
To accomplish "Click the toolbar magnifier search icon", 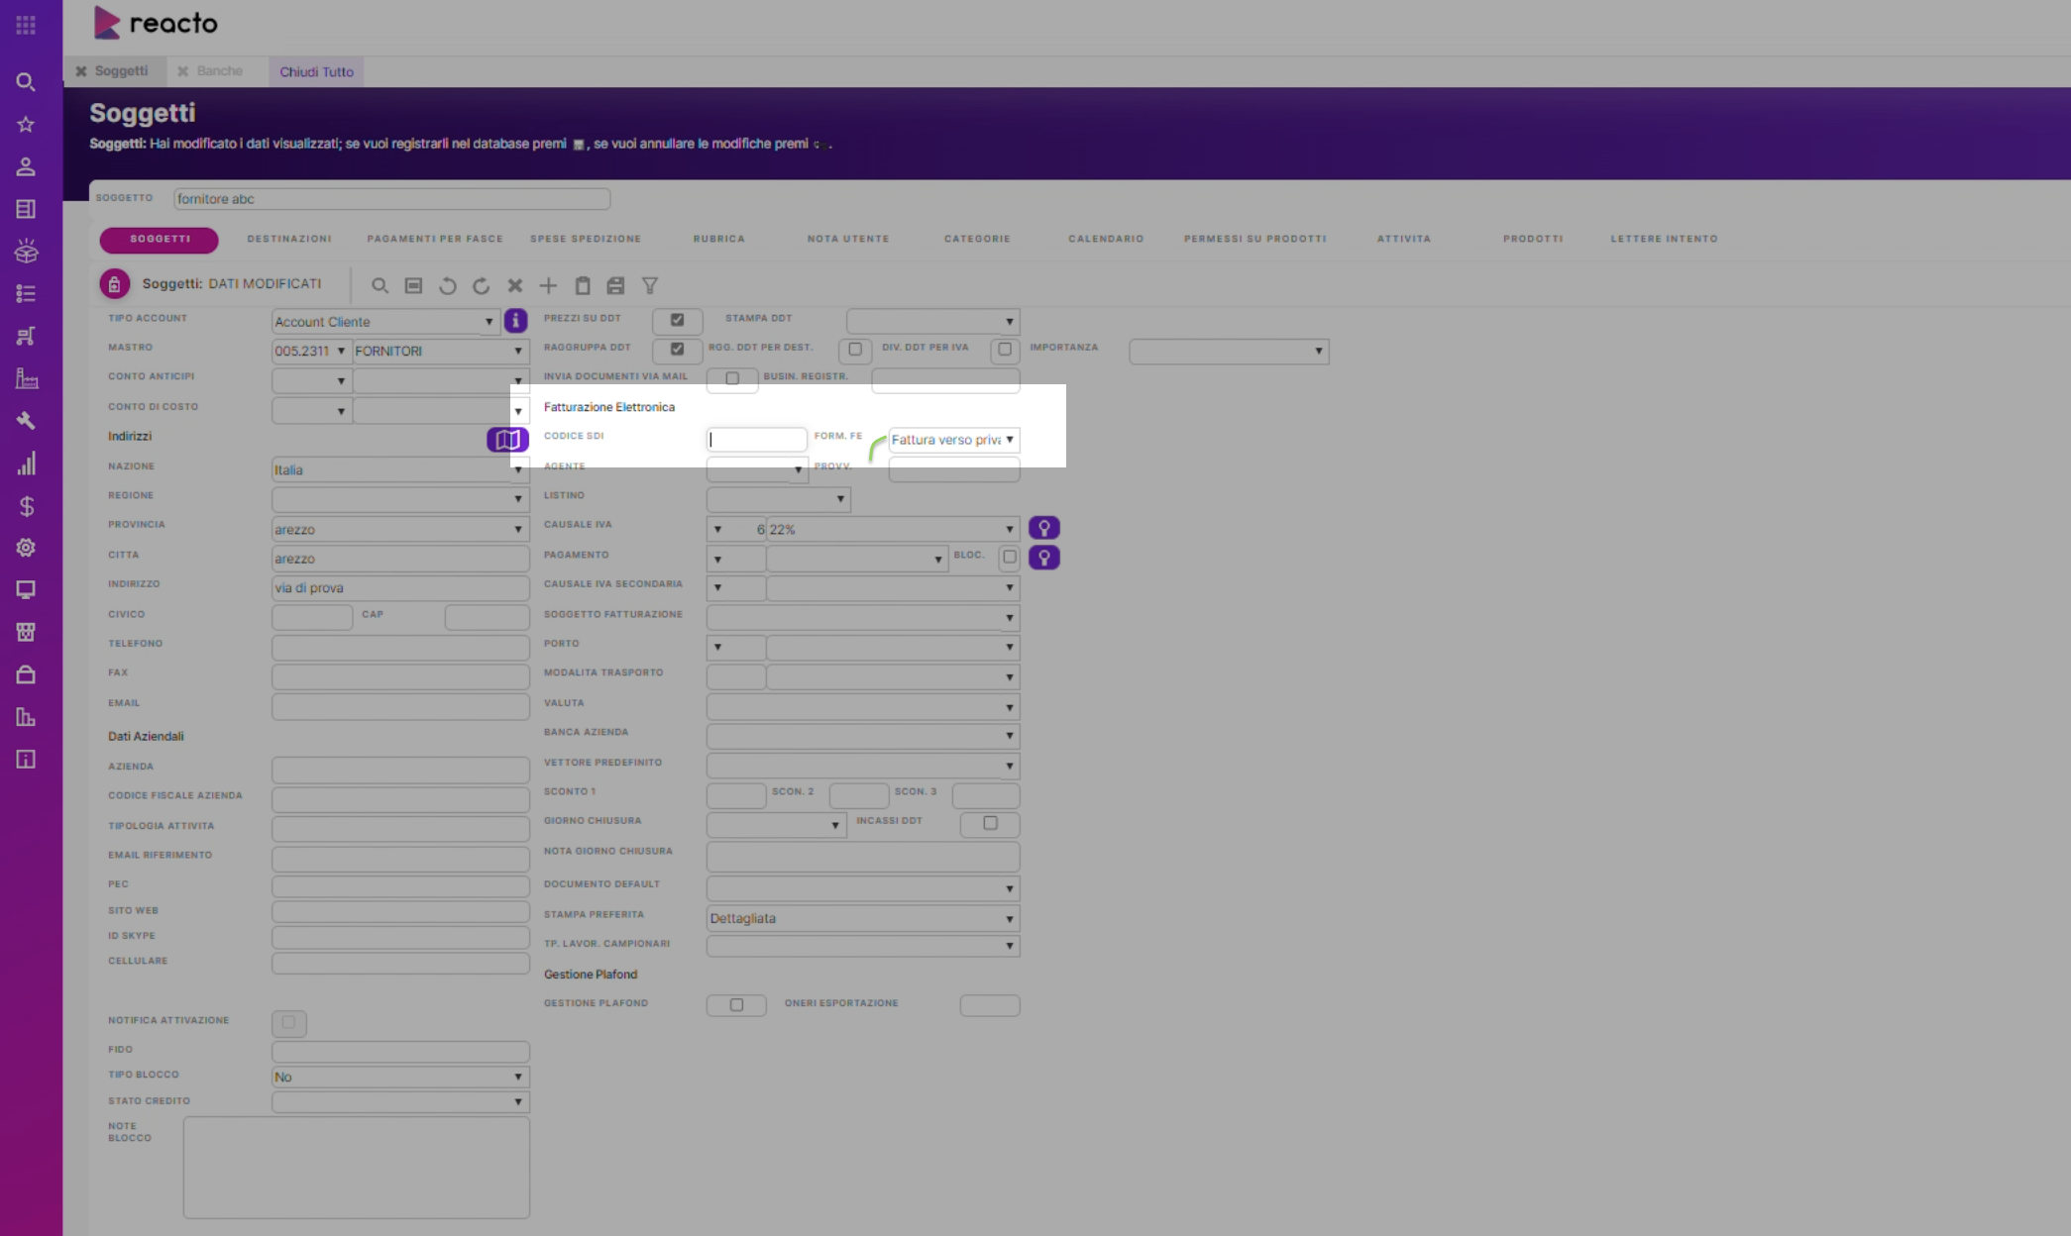I will 380,285.
